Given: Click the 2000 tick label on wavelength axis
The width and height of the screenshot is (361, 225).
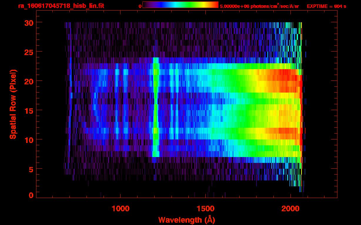Looking at the screenshot, I should 290,209.
